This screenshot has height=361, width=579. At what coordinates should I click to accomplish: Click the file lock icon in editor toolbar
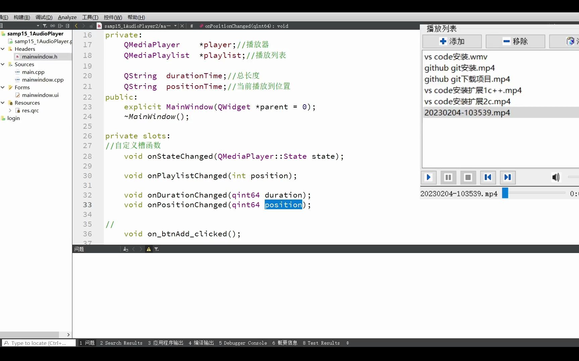click(91, 26)
